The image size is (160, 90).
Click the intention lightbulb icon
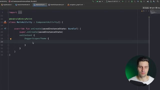click(x=11, y=39)
